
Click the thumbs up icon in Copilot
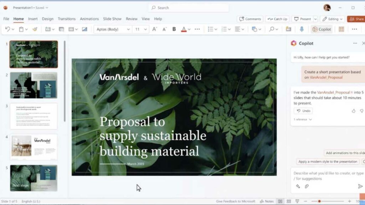[354, 111]
